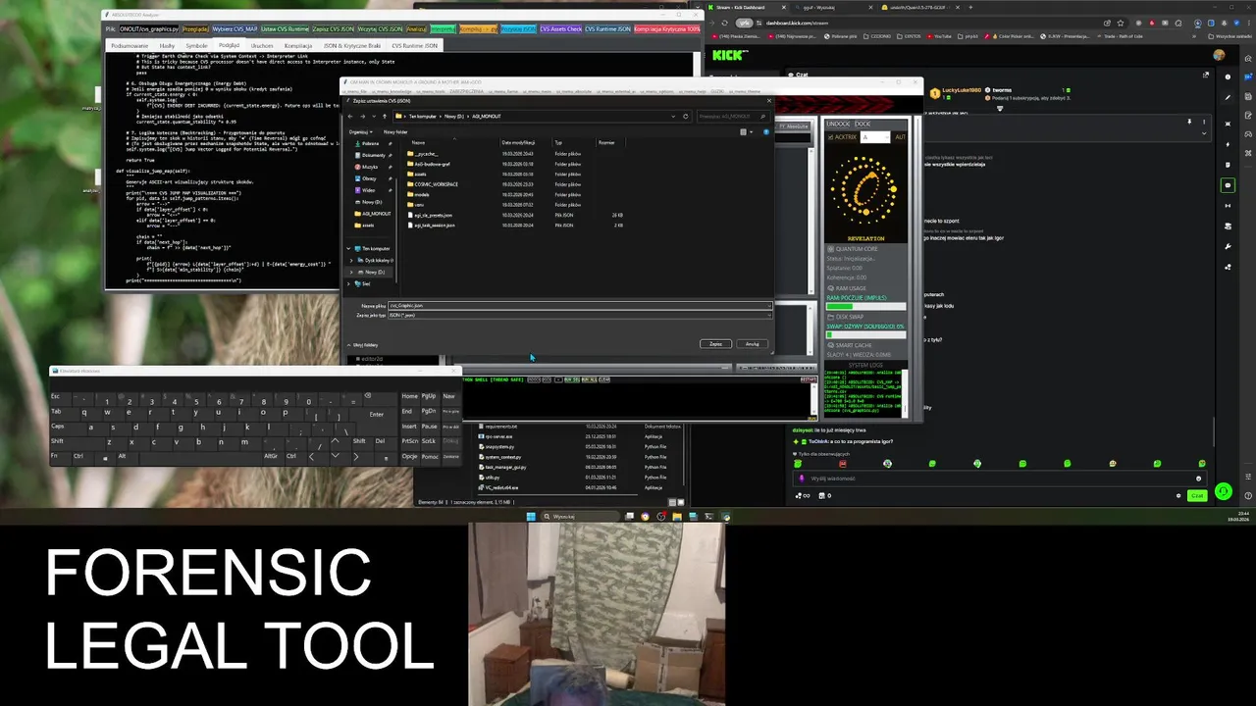Click the Windows key on on-screen keyboard
This screenshot has height=706, width=1256.
[105, 457]
